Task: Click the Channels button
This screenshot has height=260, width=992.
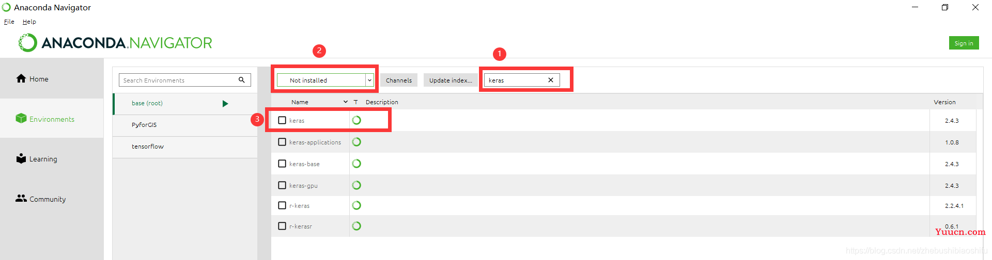Action: pos(399,80)
